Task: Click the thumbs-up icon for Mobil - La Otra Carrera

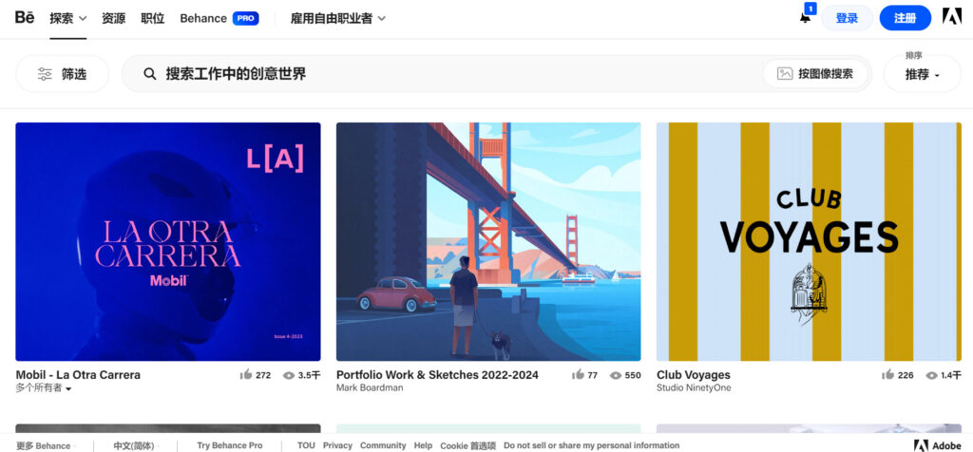Action: [x=246, y=374]
